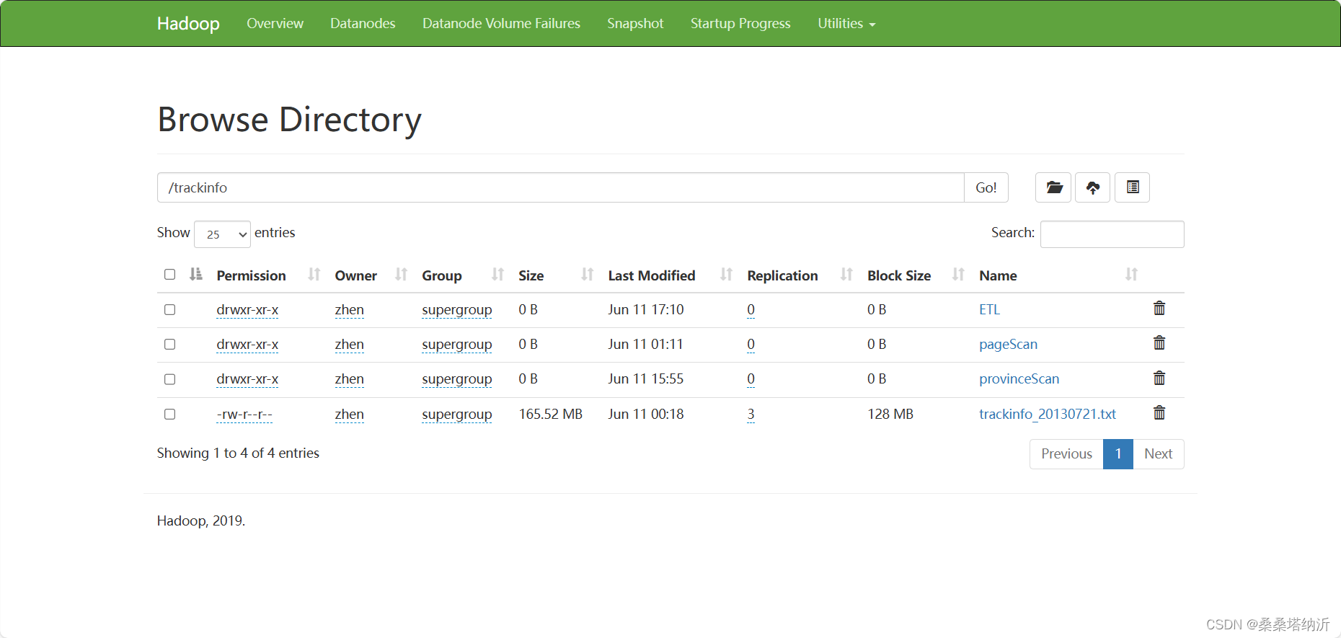The height and width of the screenshot is (638, 1341).
Task: Click owner zhen in the trackinfo_20130721.txt row
Action: [x=349, y=414]
